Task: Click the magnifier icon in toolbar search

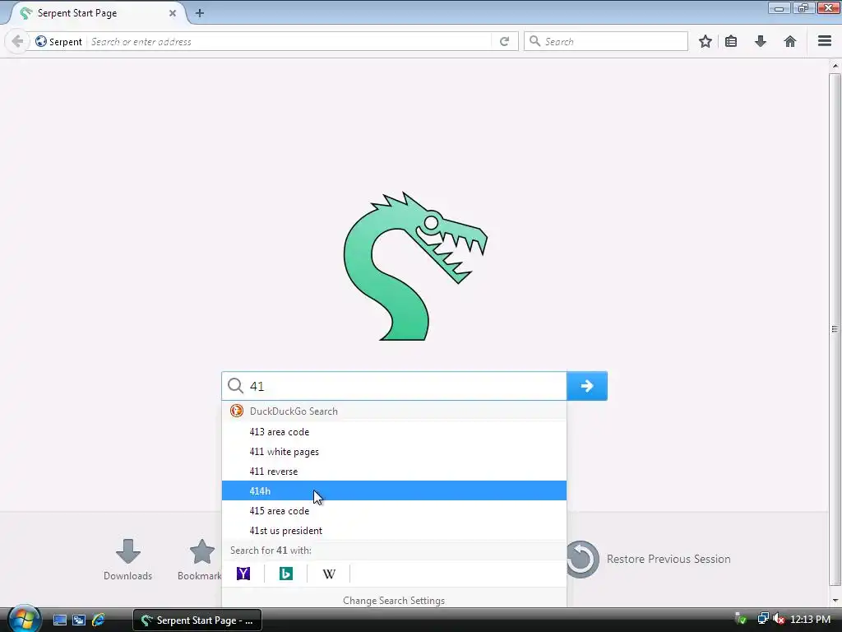Action: [534, 41]
